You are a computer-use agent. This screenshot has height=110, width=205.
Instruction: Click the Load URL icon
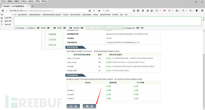click(x=2, y=18)
